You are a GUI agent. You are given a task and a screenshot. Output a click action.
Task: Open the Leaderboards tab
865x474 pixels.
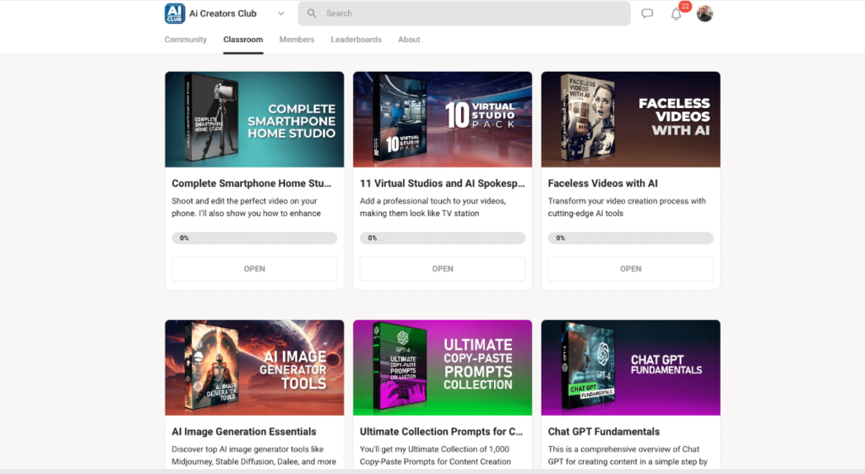356,40
